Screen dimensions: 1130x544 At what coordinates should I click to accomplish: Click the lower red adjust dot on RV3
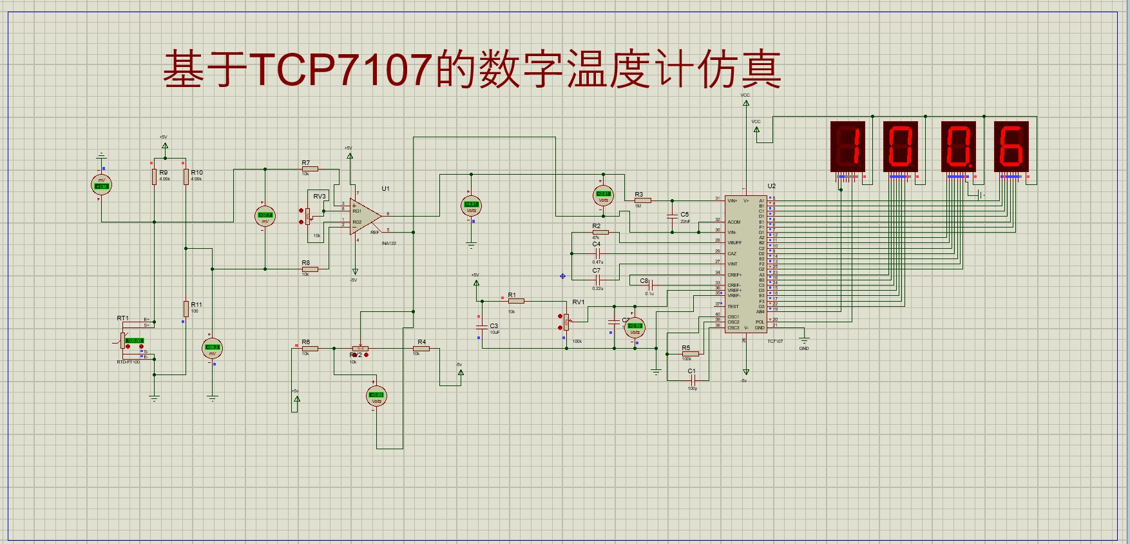[301, 222]
